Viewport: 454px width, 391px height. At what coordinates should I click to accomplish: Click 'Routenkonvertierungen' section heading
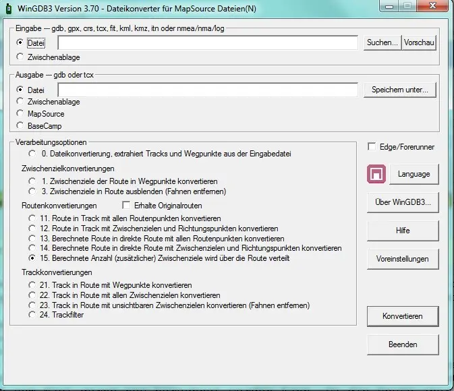[x=59, y=206]
